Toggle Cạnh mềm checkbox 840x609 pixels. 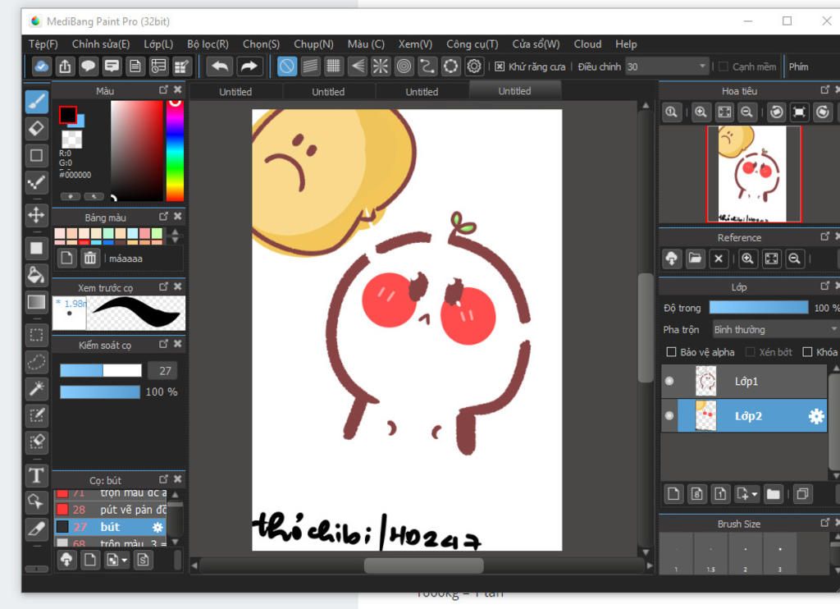[724, 66]
